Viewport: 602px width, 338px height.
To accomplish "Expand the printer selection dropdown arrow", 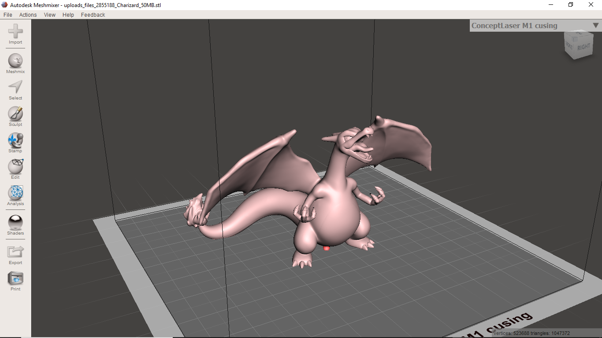I will click(x=595, y=26).
